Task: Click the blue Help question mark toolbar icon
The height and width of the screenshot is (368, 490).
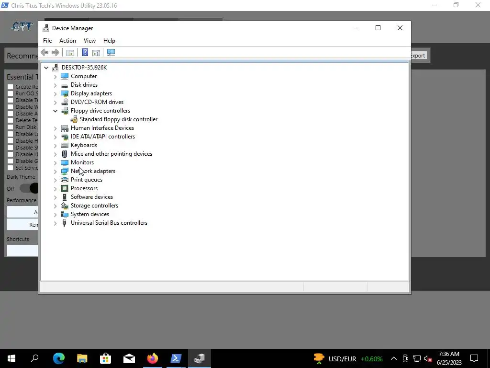Action: 85,53
